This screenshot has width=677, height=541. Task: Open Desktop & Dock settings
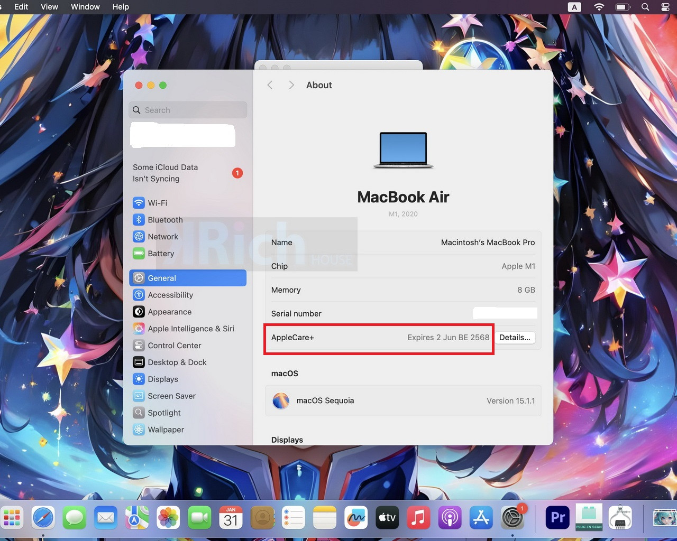click(x=188, y=362)
